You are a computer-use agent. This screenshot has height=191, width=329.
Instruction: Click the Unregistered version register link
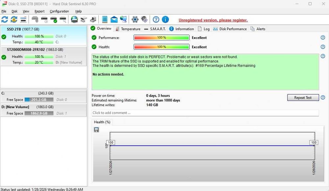click(x=213, y=20)
